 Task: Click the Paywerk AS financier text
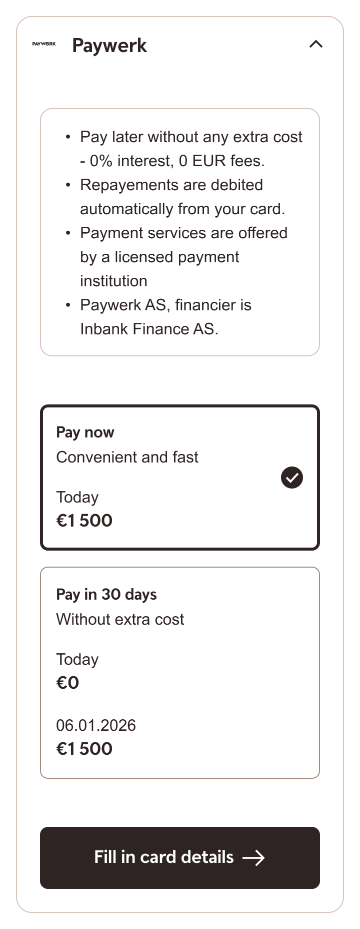165,305
